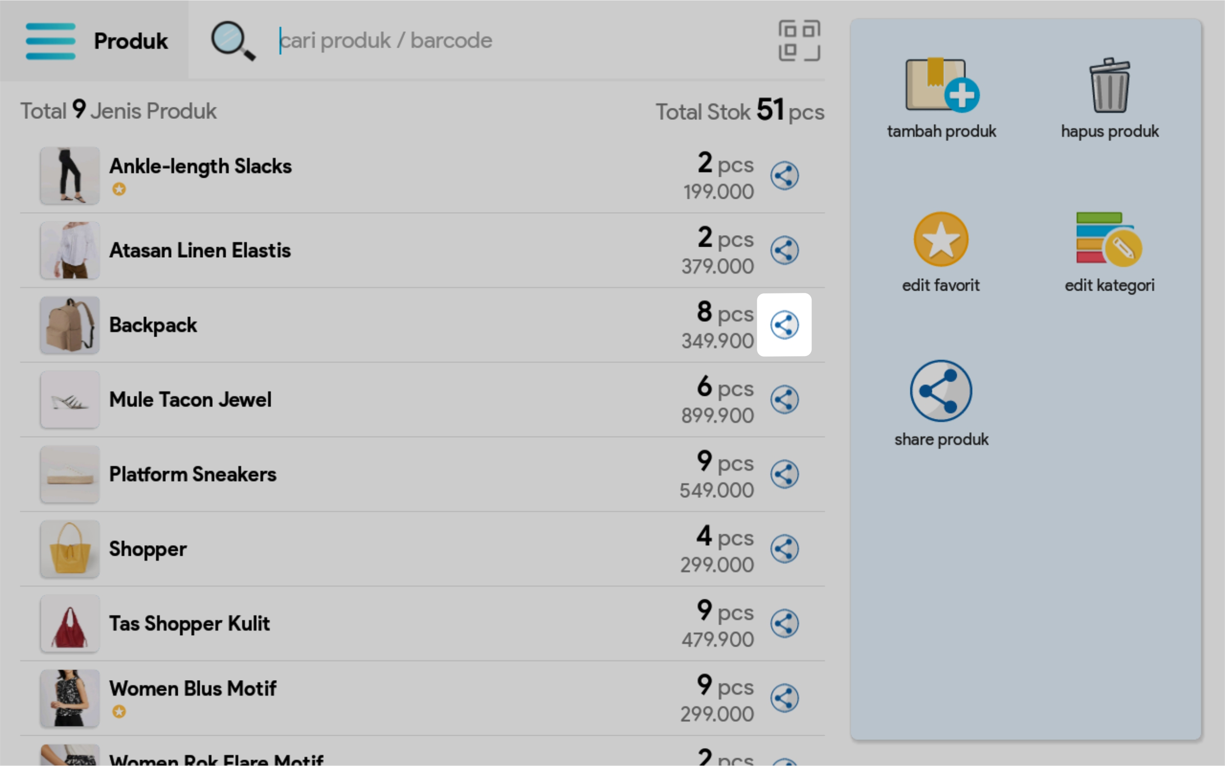1225x766 pixels.
Task: Open the barcode scanner icon
Action: pos(799,40)
